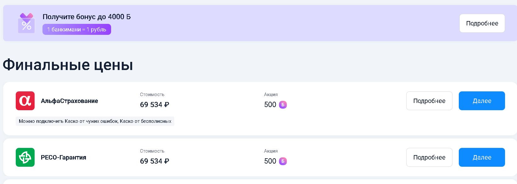
Task: Click the red АльфаСтрахование logo
Action: point(25,101)
